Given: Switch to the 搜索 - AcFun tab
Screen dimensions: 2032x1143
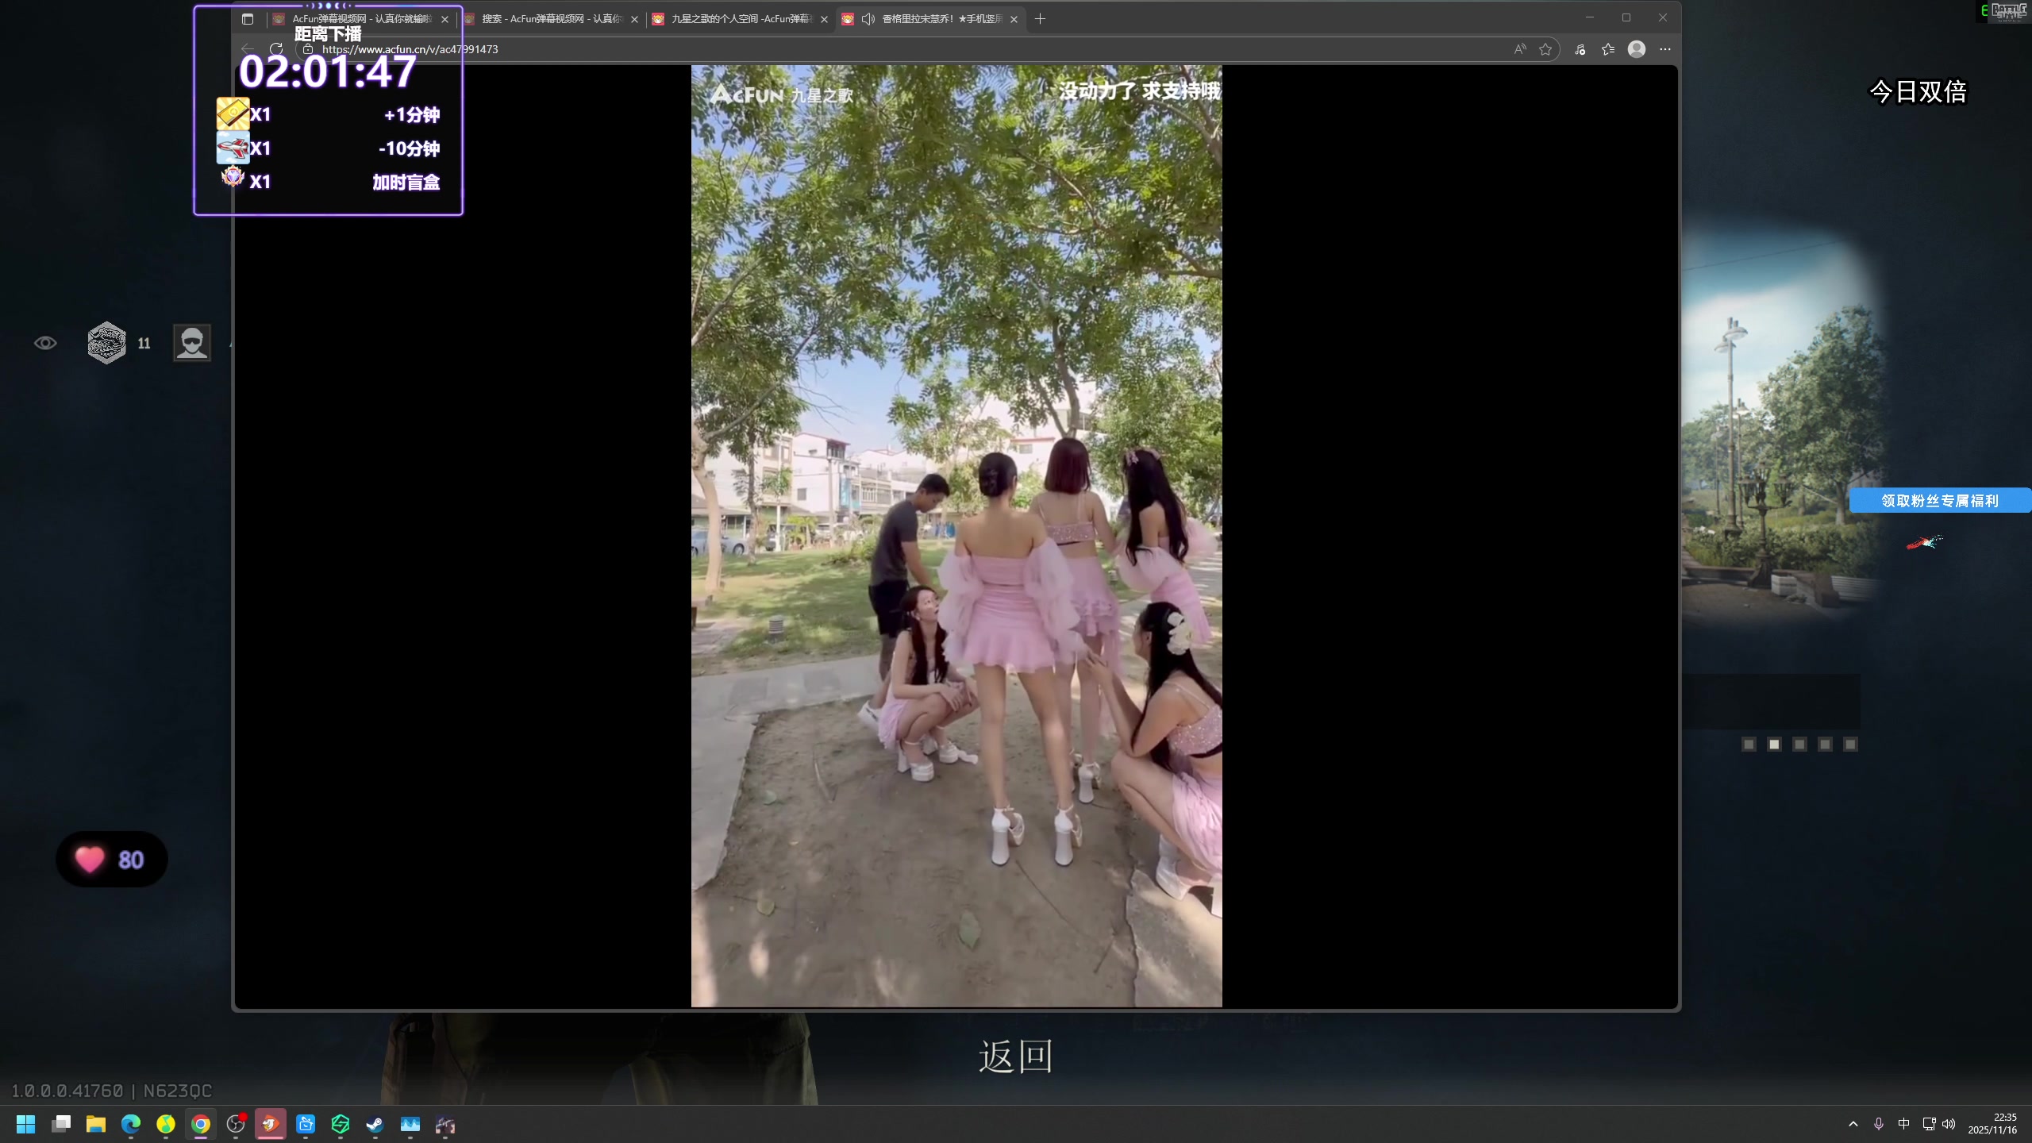Looking at the screenshot, I should tap(551, 19).
